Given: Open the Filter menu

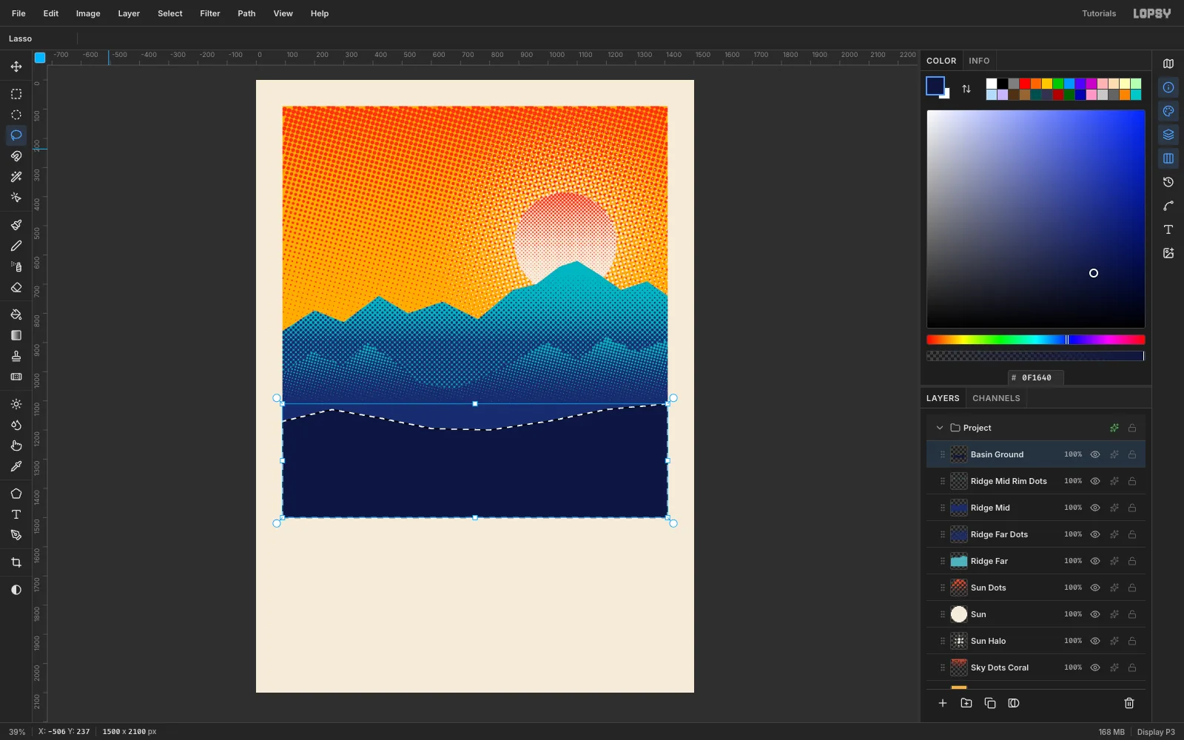Looking at the screenshot, I should [x=210, y=13].
